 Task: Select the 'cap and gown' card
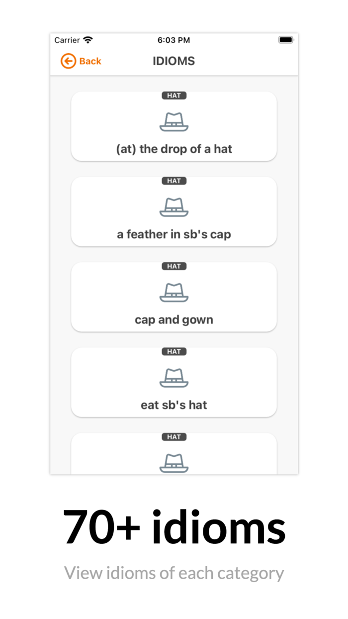point(174,297)
